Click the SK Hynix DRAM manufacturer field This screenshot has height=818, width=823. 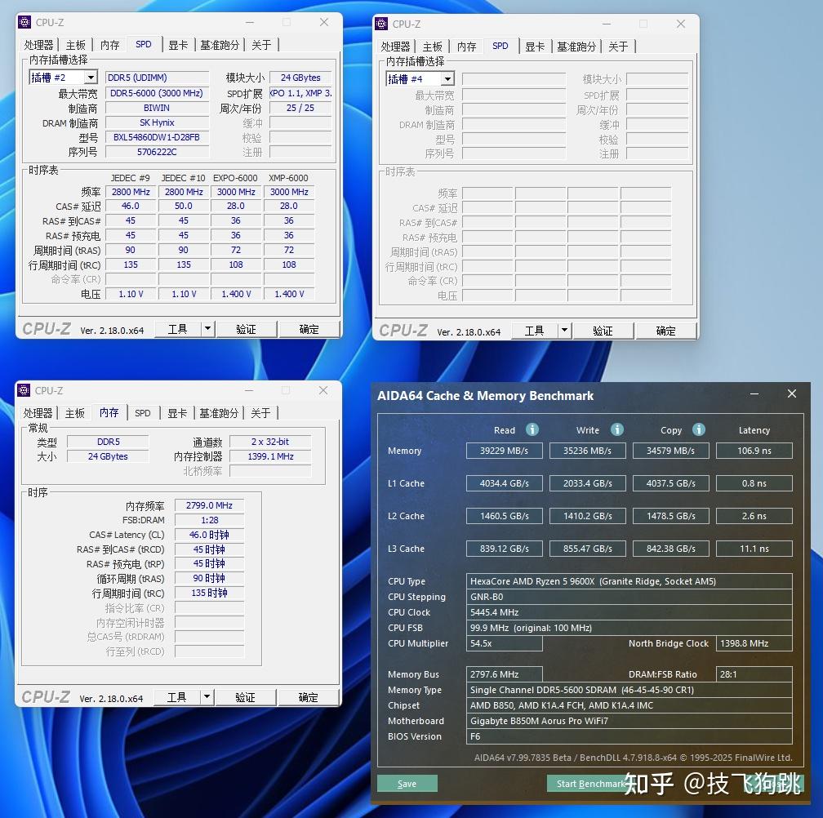[157, 122]
